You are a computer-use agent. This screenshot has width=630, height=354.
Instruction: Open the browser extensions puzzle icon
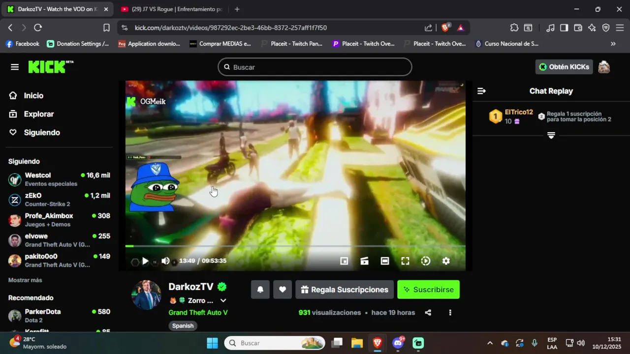[514, 28]
